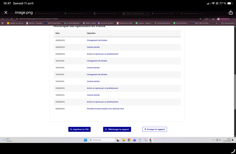This screenshot has height=154, width=236.
Task: Click the Task View taskbar icon
Action: [x=118, y=140]
